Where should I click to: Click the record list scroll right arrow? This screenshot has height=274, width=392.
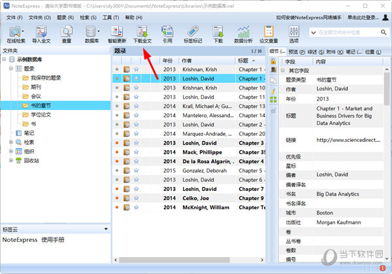[262, 260]
